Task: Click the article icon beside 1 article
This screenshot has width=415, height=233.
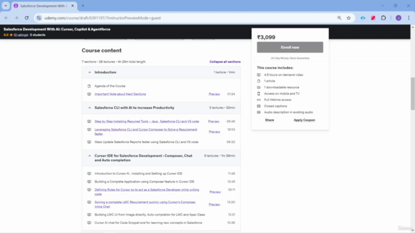Action: 259,81
